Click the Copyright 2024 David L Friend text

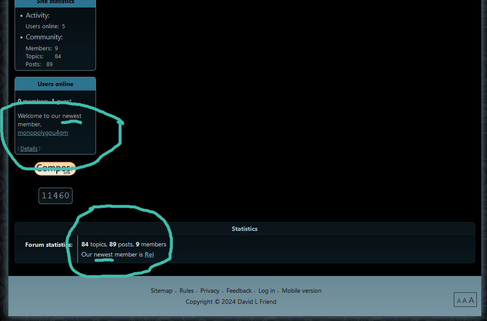pyautogui.click(x=231, y=302)
